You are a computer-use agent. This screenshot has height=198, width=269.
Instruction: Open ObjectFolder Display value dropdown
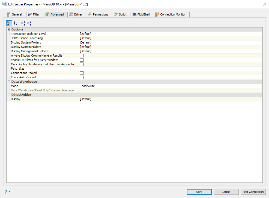[171, 99]
